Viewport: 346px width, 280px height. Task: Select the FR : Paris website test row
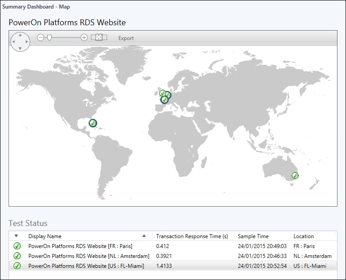[173, 246]
